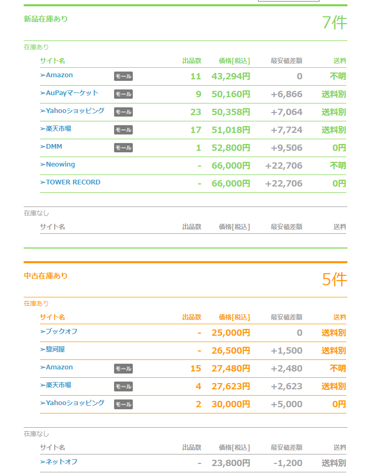371x475 pixels.
Task: Click the 66,000円 TOWER RECORD price
Action: 231,183
